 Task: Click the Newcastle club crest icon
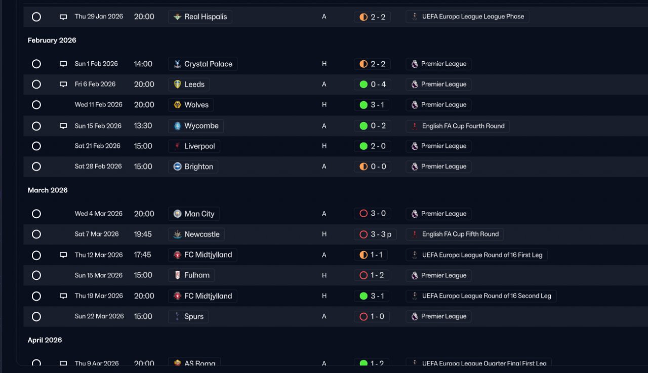[x=177, y=234]
